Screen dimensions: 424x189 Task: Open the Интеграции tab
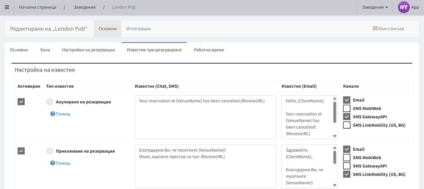tap(138, 29)
